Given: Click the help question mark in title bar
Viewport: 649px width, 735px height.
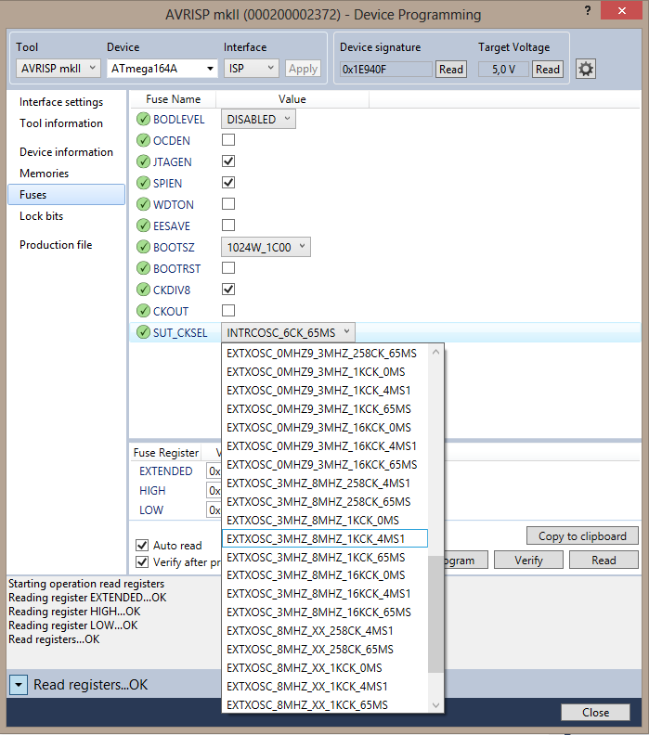Looking at the screenshot, I should pyautogui.click(x=588, y=10).
